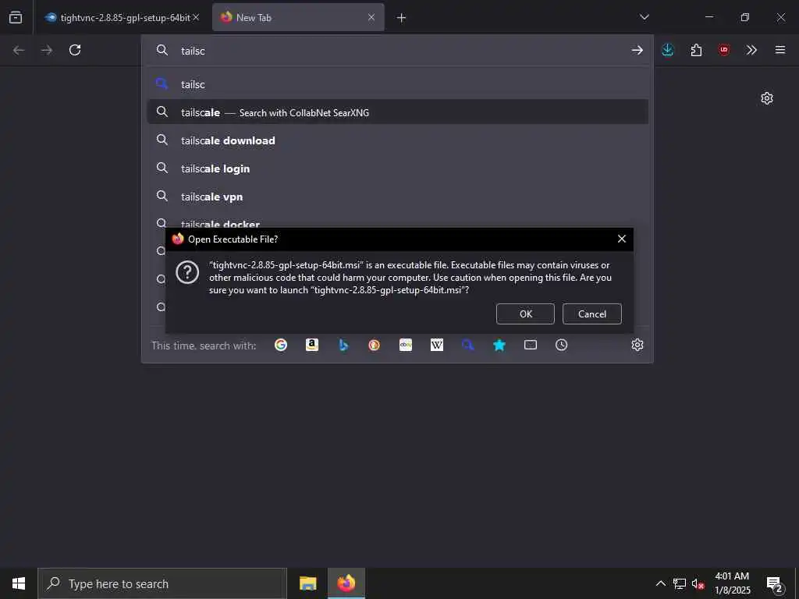Search this time with Amazon
Viewport: 799px width, 599px height.
(x=312, y=345)
